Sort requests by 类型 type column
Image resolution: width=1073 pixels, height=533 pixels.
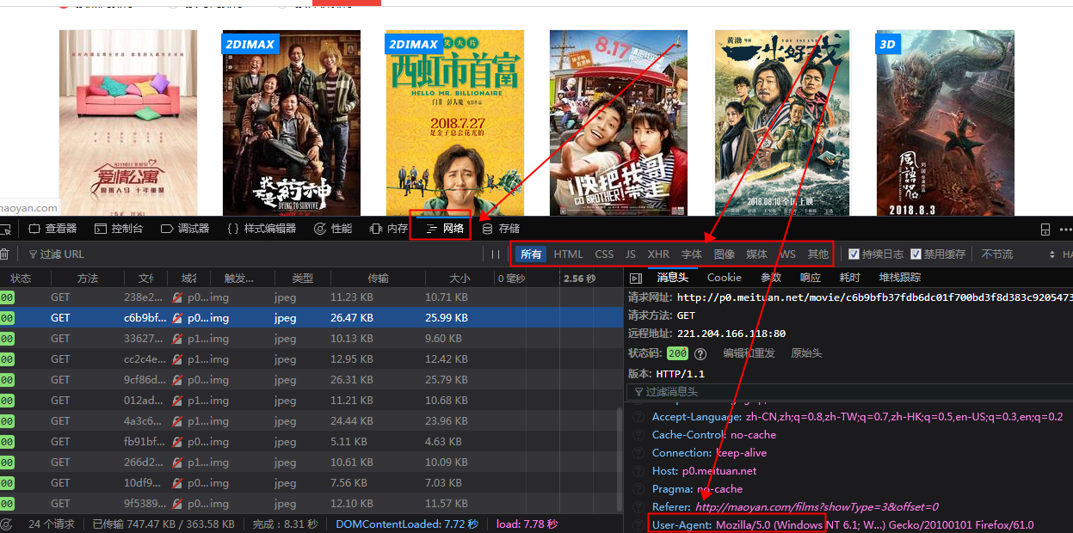pyautogui.click(x=302, y=279)
